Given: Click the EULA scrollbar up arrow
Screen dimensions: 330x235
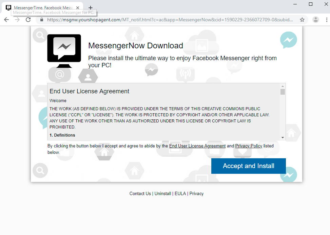Looking at the screenshot, I should 283,86.
